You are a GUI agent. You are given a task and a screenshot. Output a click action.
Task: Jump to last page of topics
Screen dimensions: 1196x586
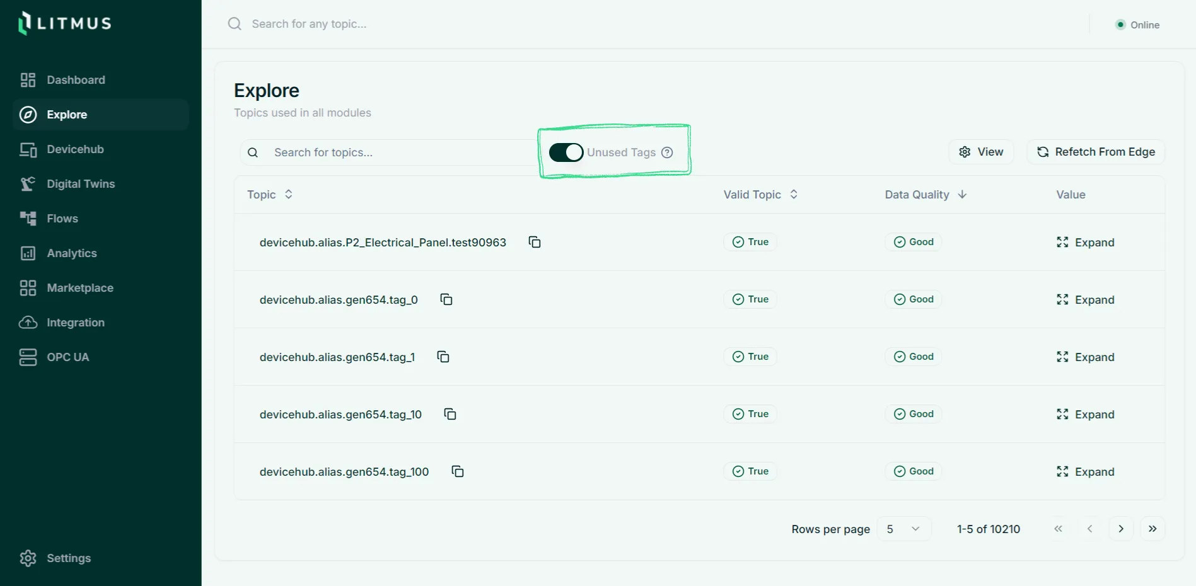pos(1152,529)
